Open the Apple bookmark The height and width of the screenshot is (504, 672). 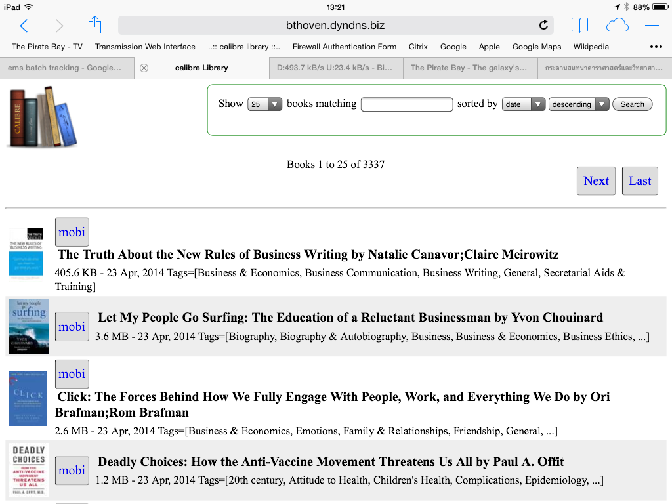click(490, 47)
